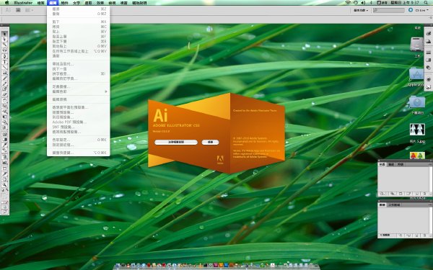Screen dimensions: 433x270
Task: Select the Gradient tool in Tools panel
Action: pos(4,140)
